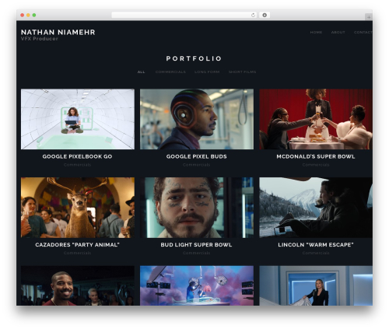
Task: Filter portfolio by Long Form
Action: (207, 72)
